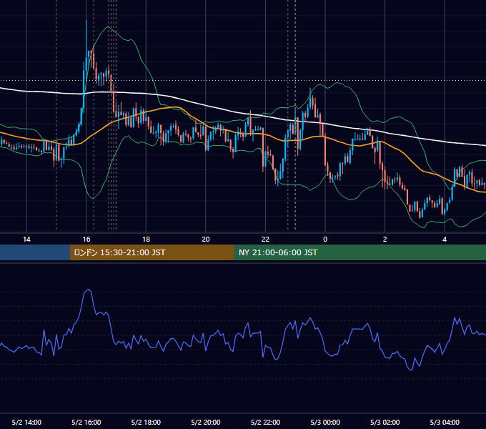Image resolution: width=486 pixels, height=429 pixels.
Task: Click the 18 hour label on the upper time axis
Action: coord(146,240)
